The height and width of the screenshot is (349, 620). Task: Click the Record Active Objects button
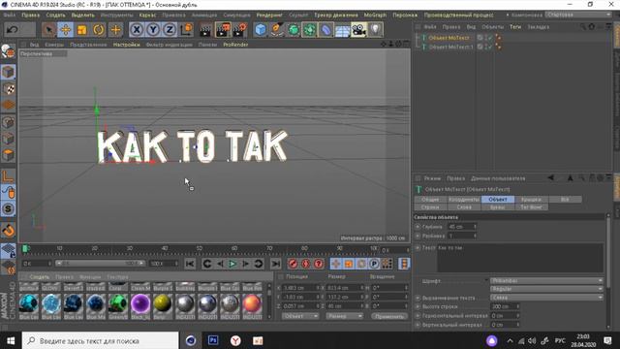[293, 264]
